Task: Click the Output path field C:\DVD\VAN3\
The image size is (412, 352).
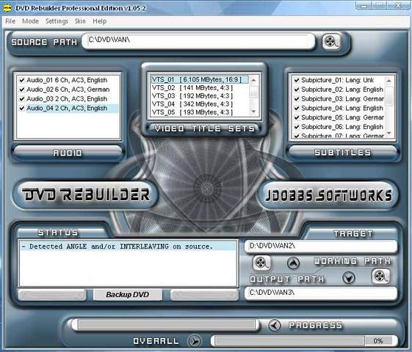Action: point(320,293)
